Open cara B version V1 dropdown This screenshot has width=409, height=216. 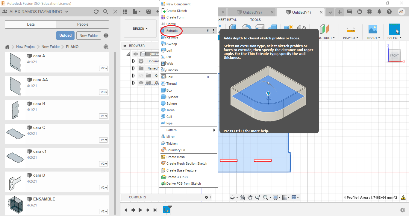[104, 116]
